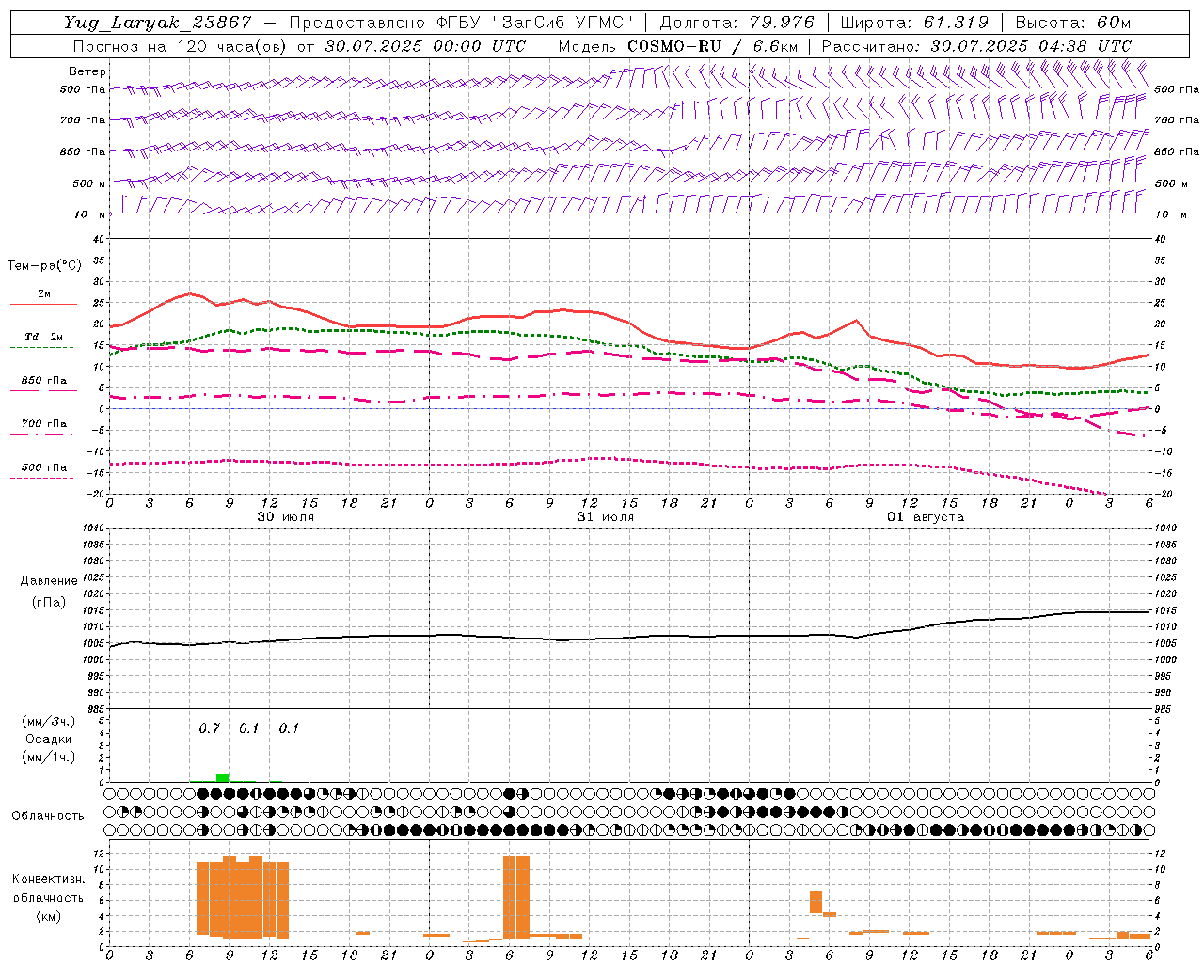This screenshot has height=963, width=1204.
Task: Click the pressure panel label 'Давление'
Action: 49,581
